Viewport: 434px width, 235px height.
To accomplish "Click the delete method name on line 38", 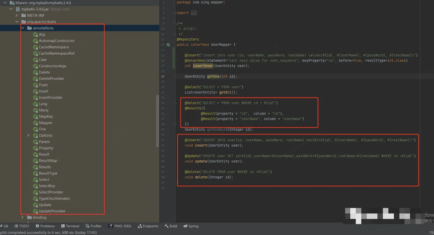I will tap(201, 177).
